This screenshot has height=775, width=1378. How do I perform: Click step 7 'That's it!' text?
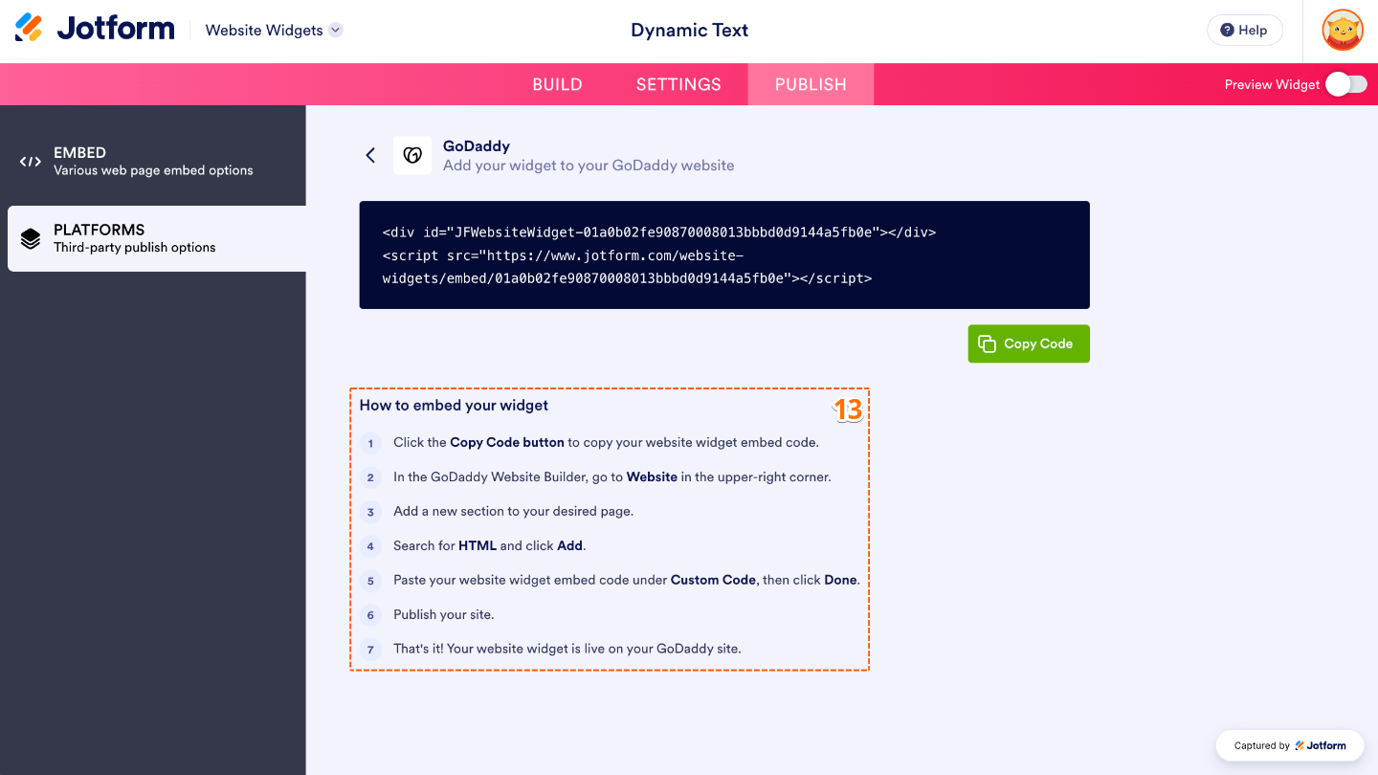(567, 649)
